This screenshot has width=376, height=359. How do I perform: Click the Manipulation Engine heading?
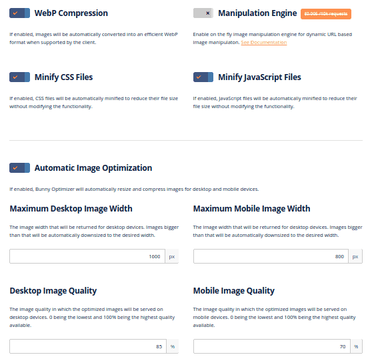click(257, 13)
